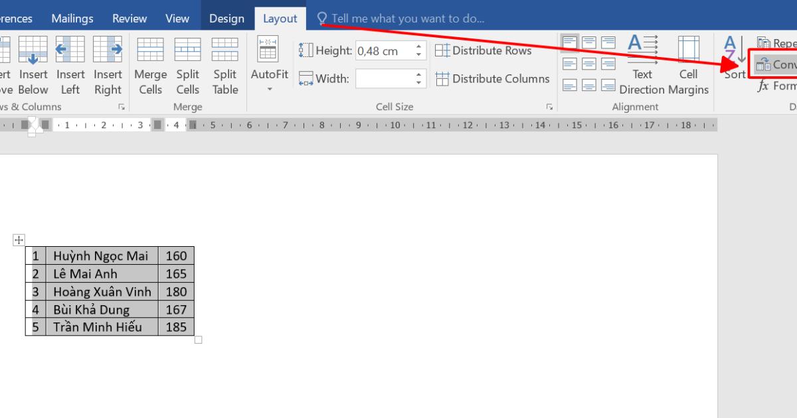
Task: Click Distribute Columns
Action: coord(492,79)
